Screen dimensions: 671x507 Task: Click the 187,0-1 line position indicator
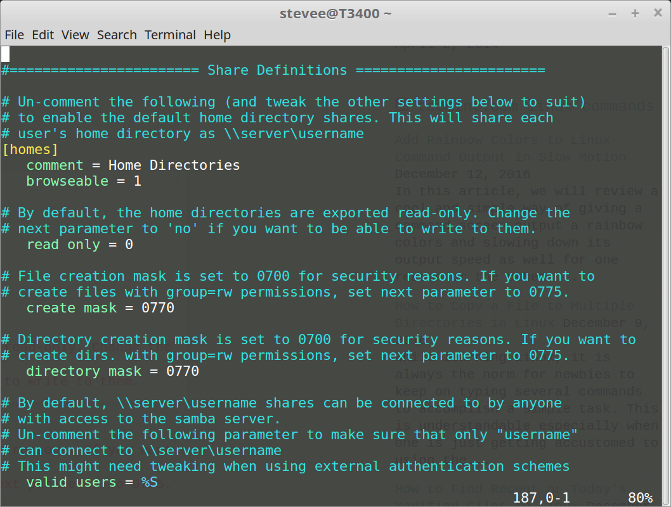click(541, 498)
